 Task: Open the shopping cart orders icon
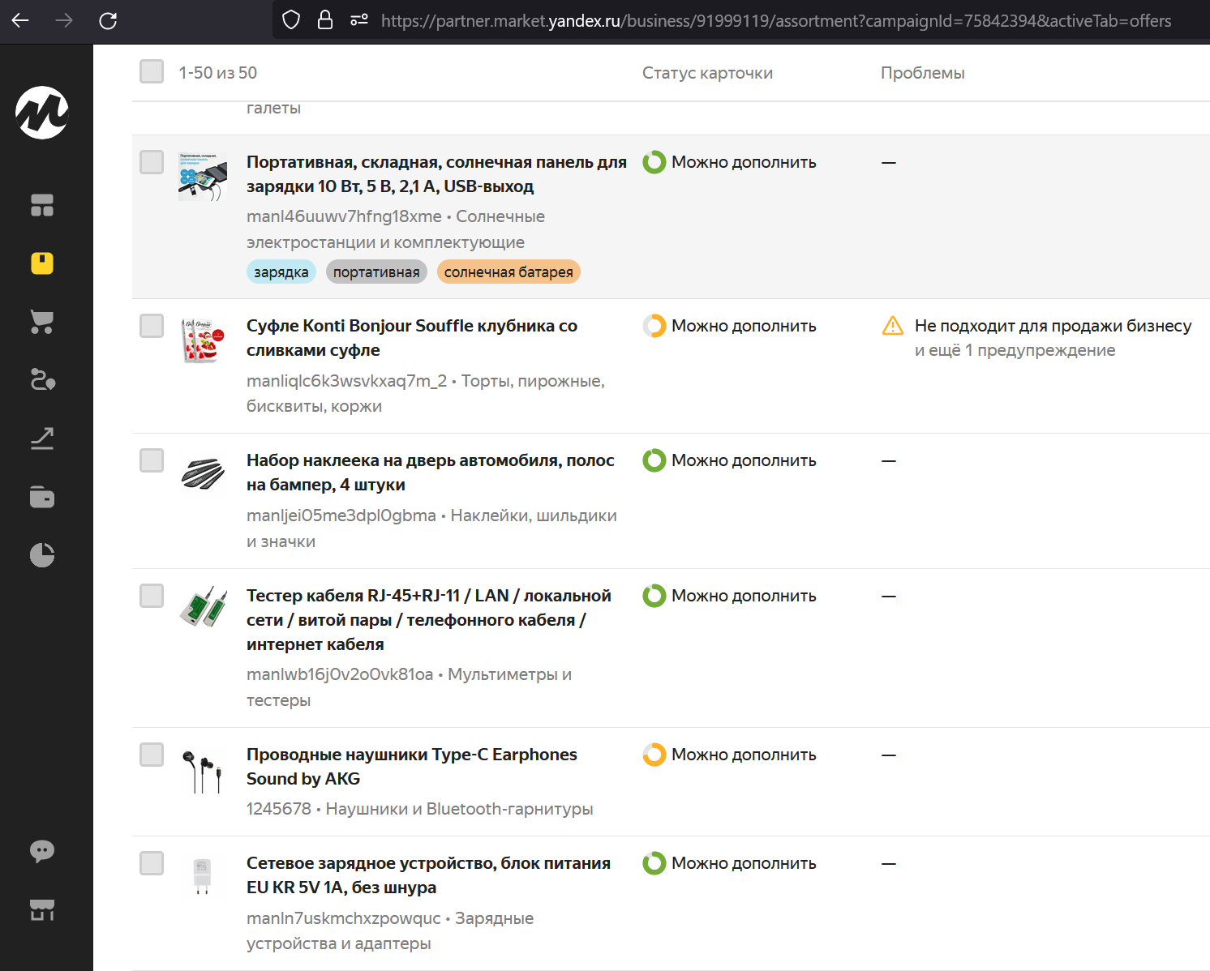42,322
